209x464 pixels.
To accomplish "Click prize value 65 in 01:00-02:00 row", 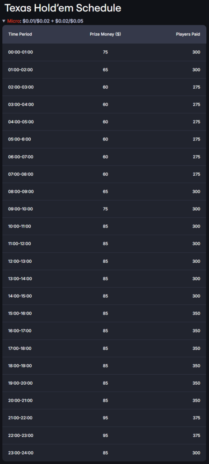I will (x=105, y=69).
